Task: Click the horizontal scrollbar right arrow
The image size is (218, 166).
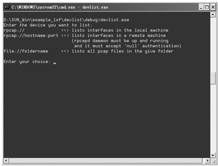Action: 208,160
